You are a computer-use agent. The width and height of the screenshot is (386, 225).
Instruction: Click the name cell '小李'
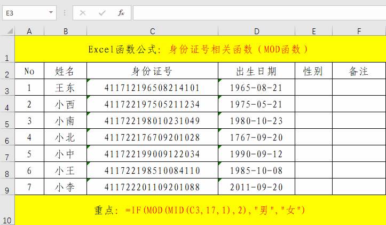click(x=66, y=187)
